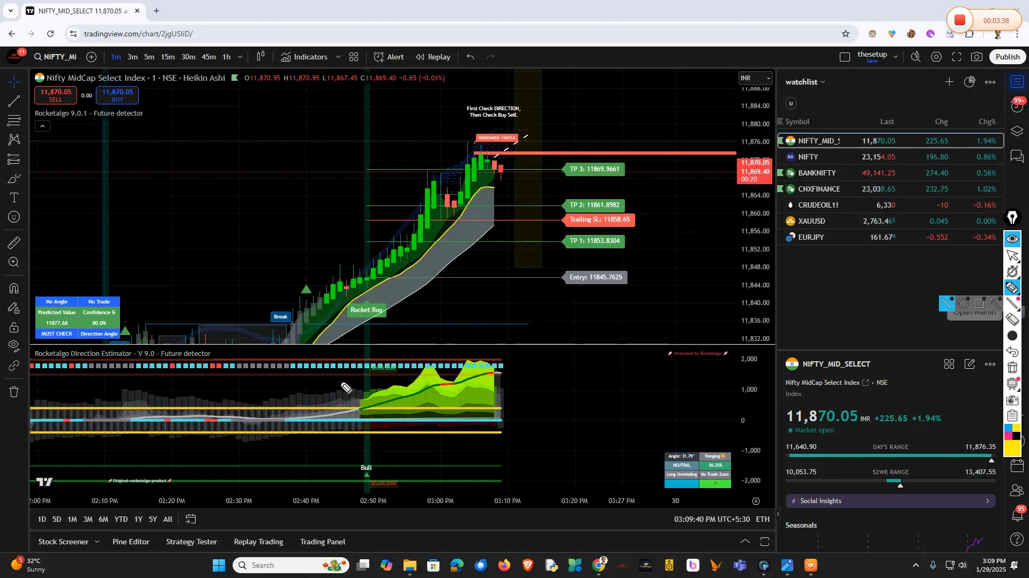
Task: Open the emoji sticker tool
Action: tap(13, 216)
